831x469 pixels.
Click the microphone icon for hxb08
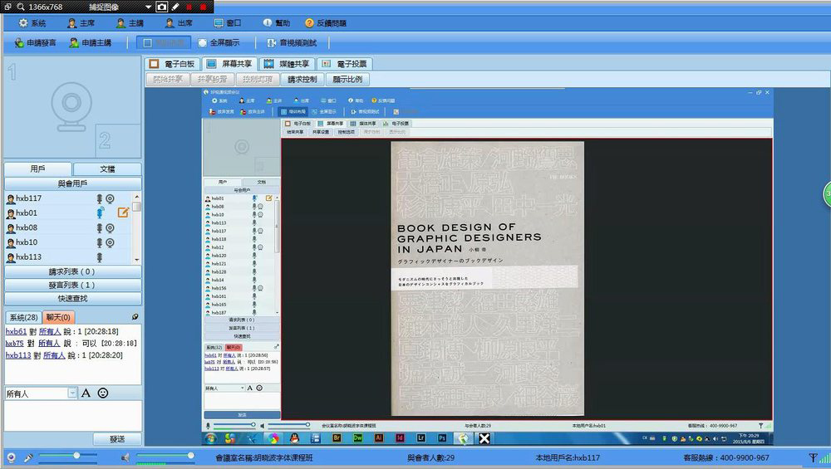pyautogui.click(x=99, y=228)
